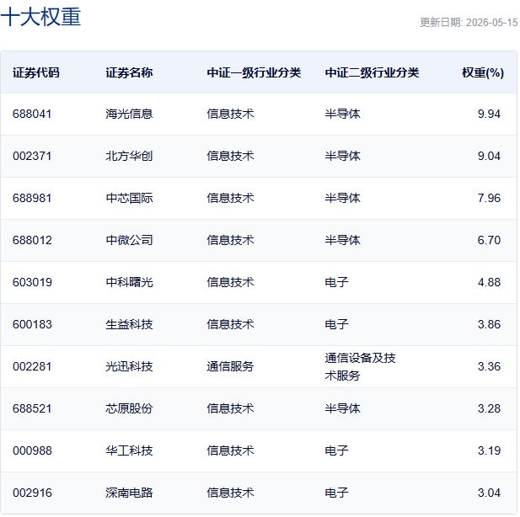Select security code 688521
The image size is (520, 517).
[x=32, y=408]
